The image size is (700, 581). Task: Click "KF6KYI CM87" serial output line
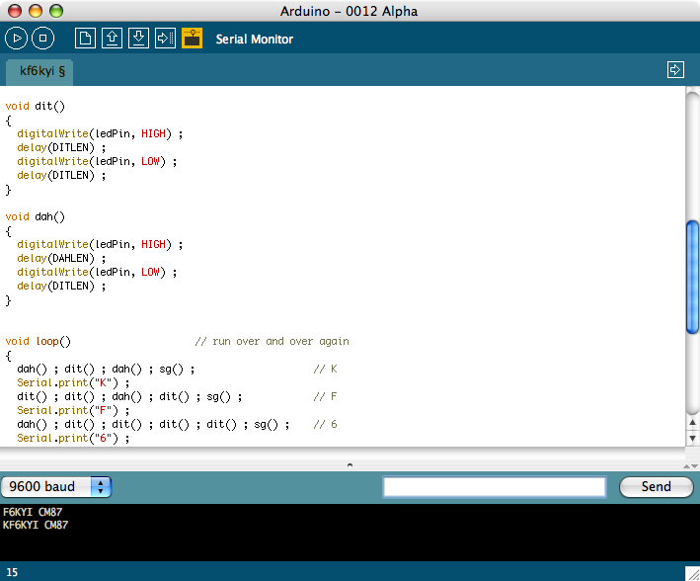pos(36,525)
